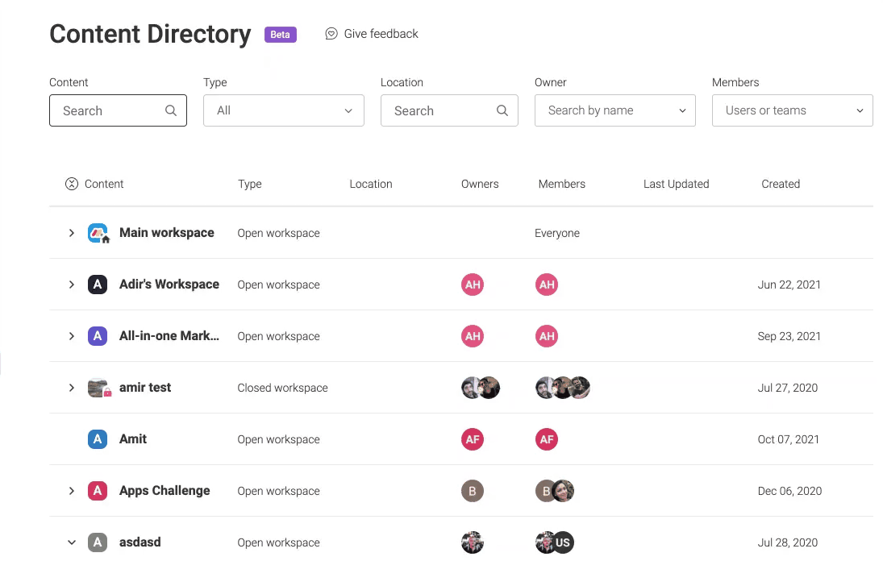
Task: Click the Members column header
Action: [x=561, y=184]
